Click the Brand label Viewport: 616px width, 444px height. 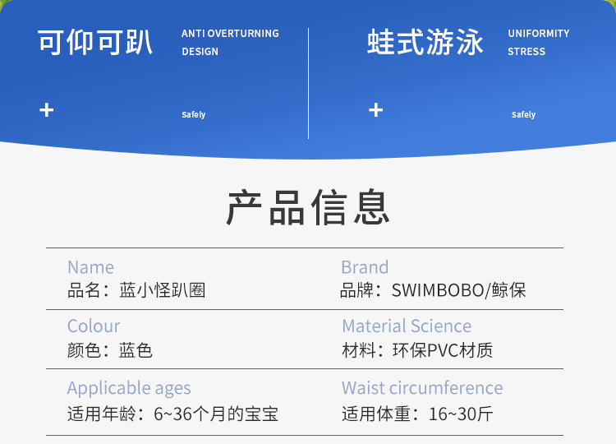(x=365, y=267)
